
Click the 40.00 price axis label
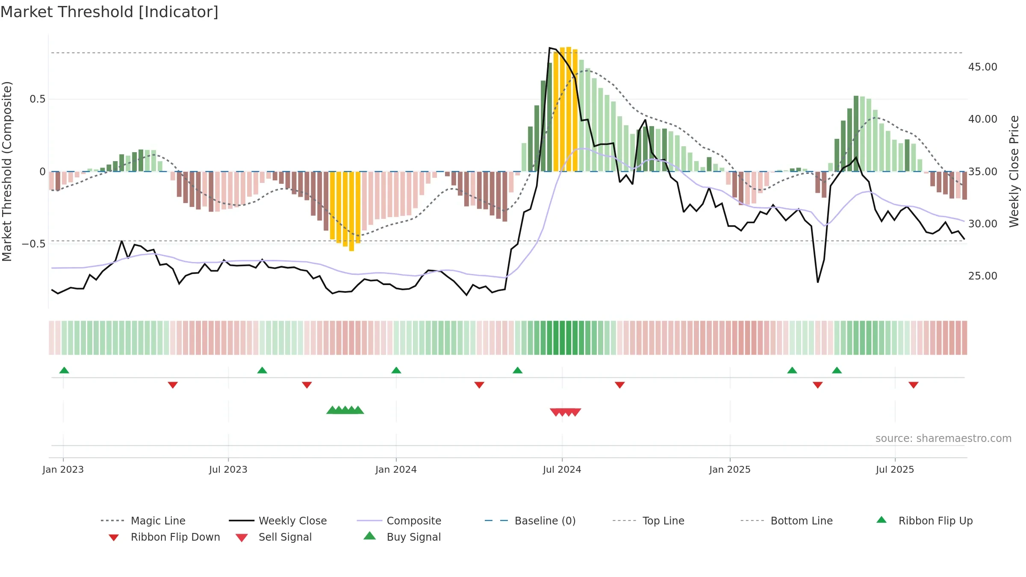[x=983, y=119]
